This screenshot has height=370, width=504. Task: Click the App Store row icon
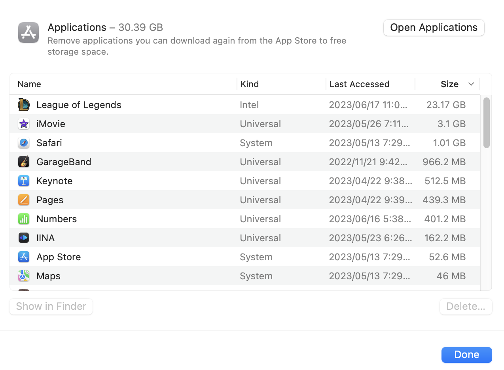tap(24, 257)
